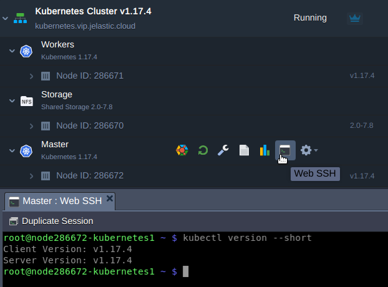Close the Master : Web SSH tab
This screenshot has width=388, height=287.
tap(110, 198)
